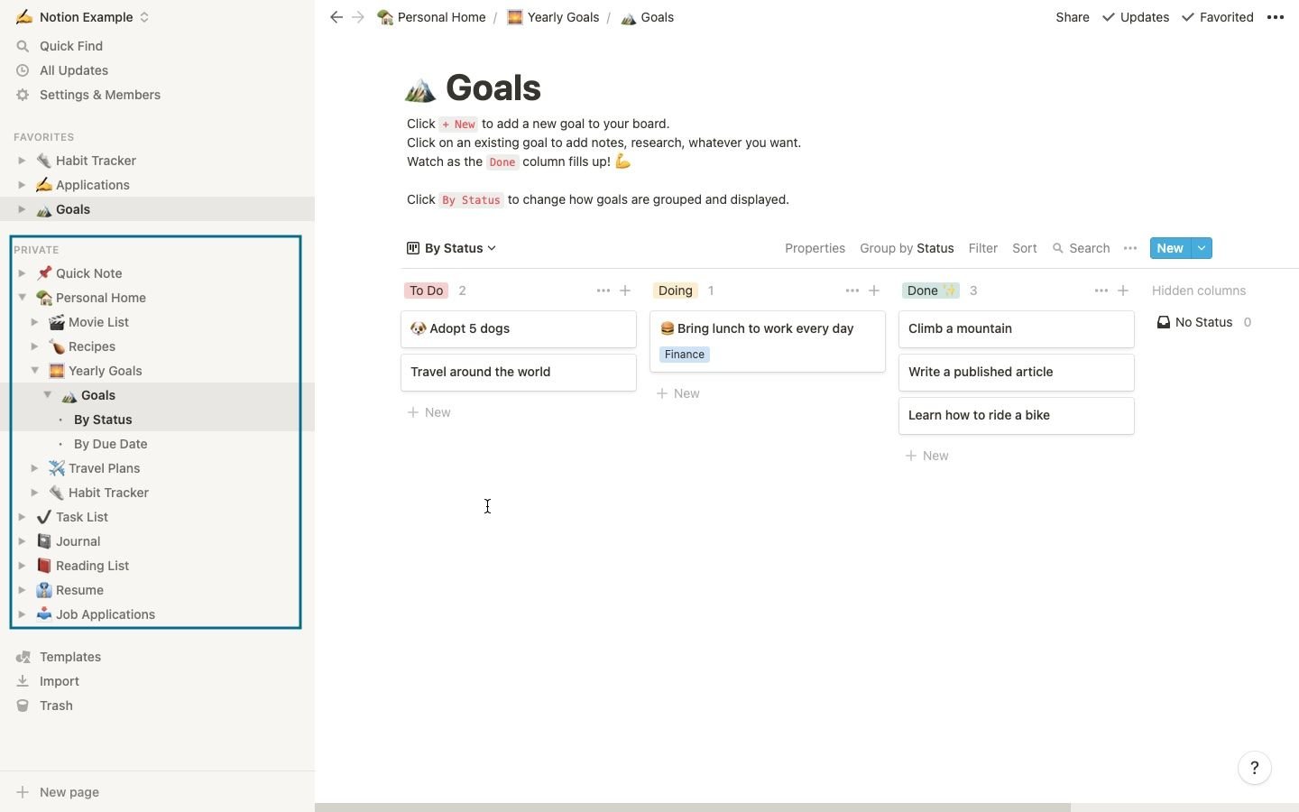Click the back navigation arrow
This screenshot has width=1299, height=812.
click(x=336, y=17)
